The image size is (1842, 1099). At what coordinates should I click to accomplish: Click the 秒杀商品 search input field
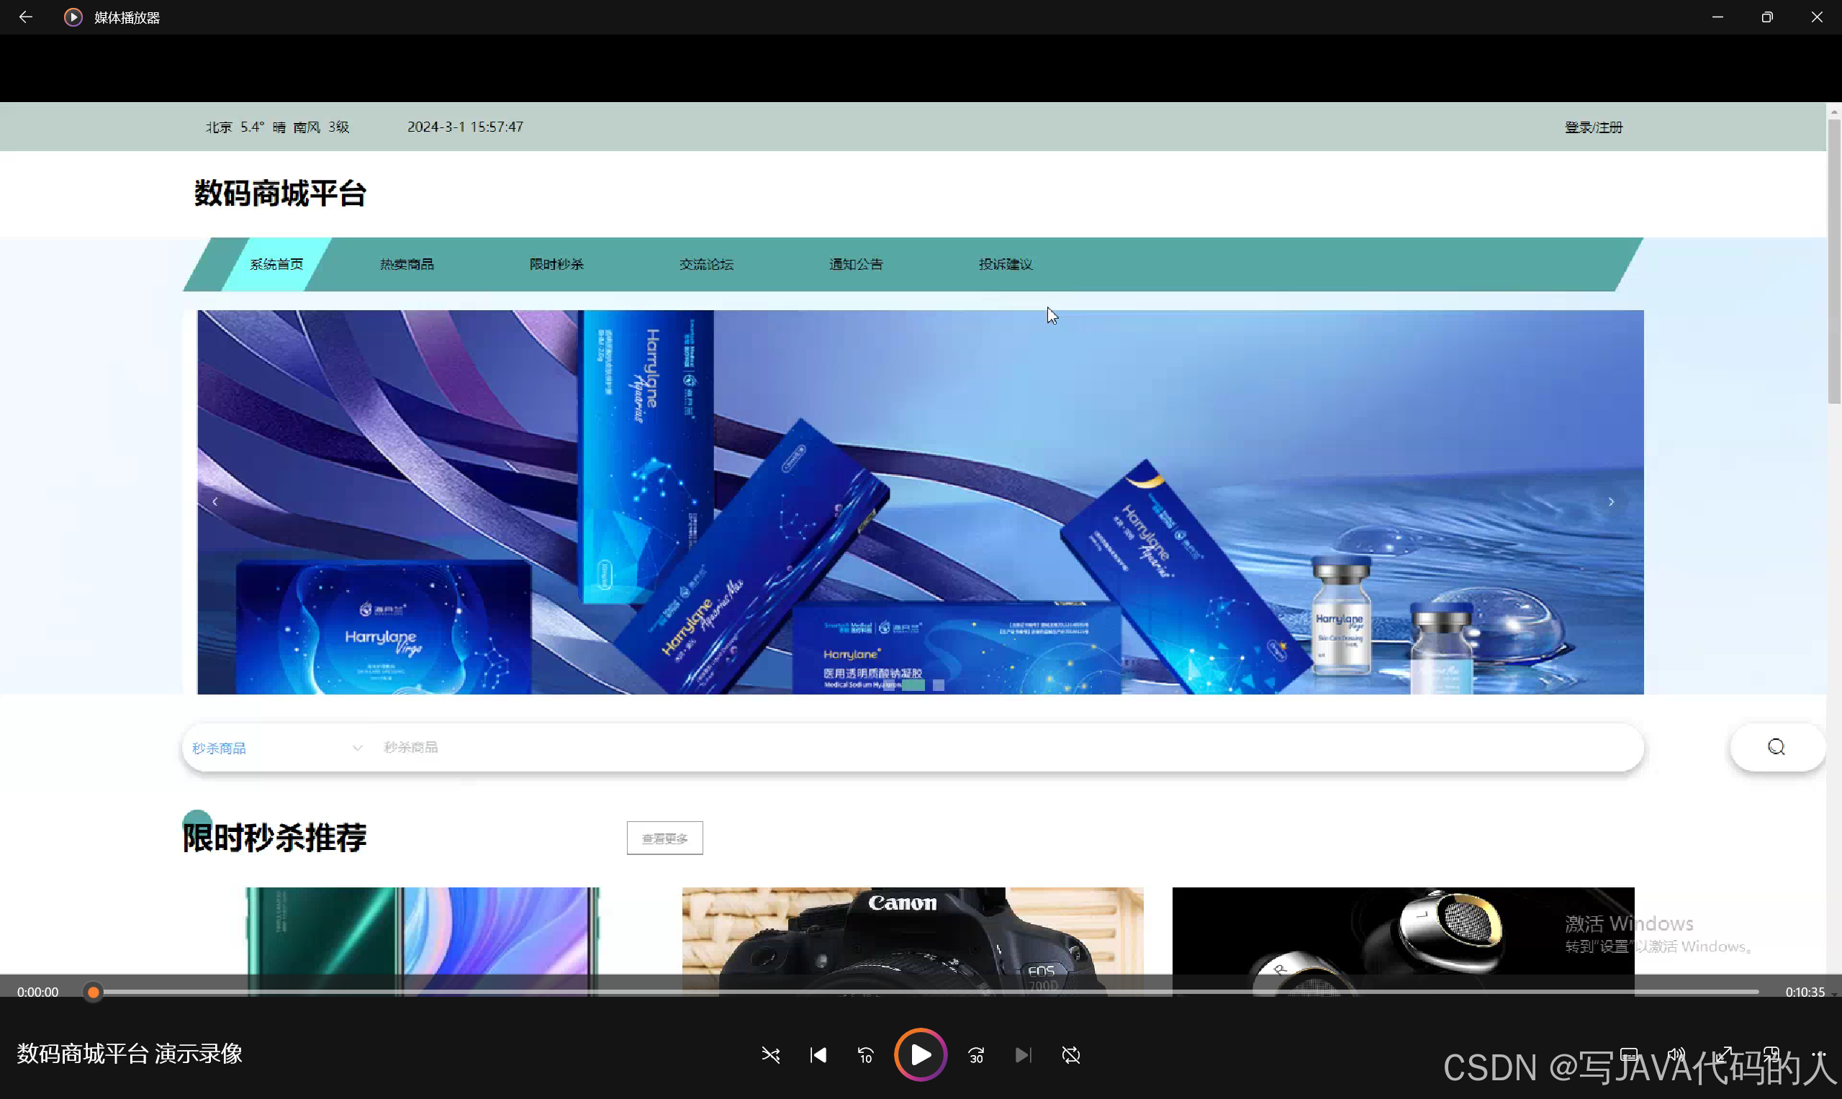(x=963, y=747)
